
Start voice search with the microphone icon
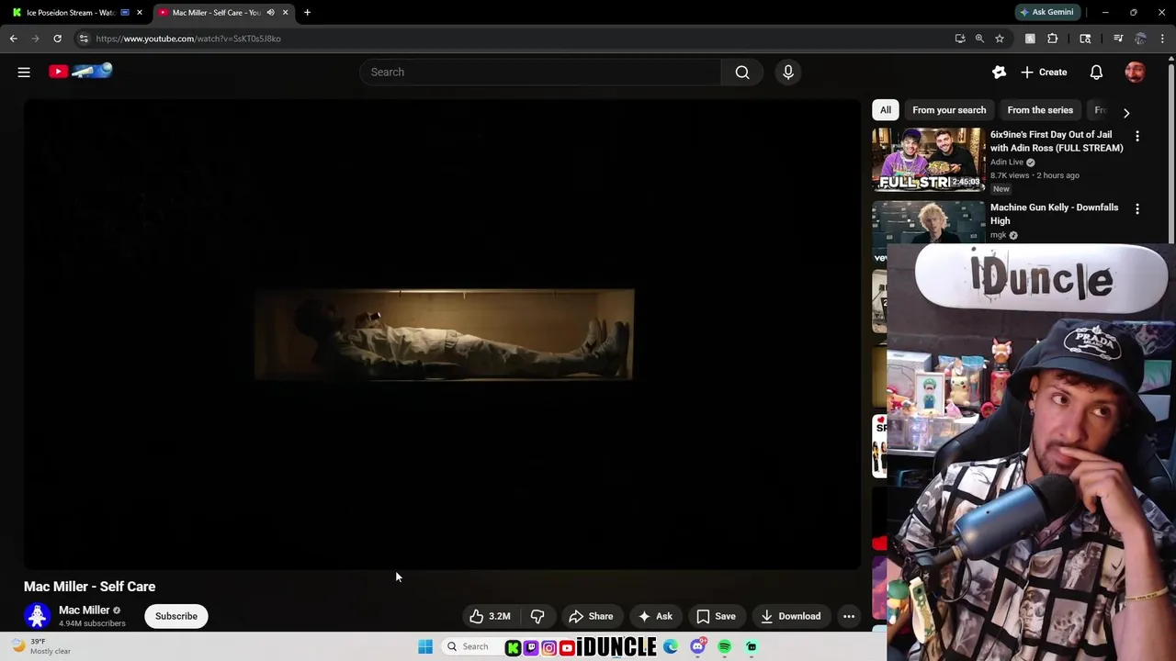pos(788,72)
